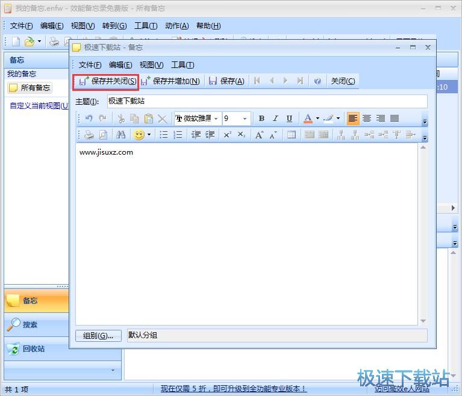
Task: Toggle underline formatting
Action: (x=289, y=119)
